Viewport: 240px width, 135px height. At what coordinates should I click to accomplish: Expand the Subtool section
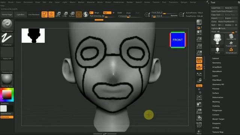216,58
